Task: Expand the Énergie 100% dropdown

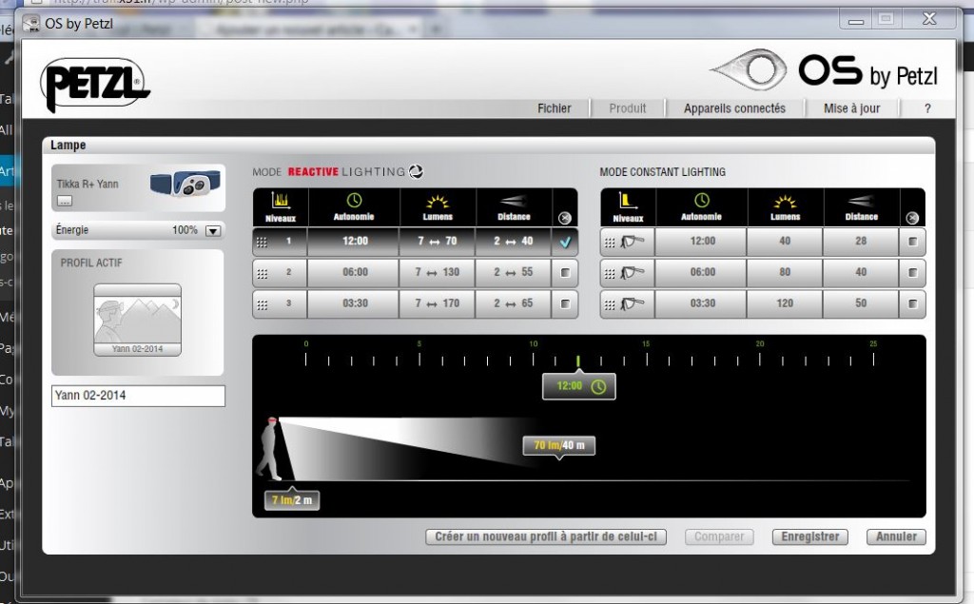Action: coord(212,230)
